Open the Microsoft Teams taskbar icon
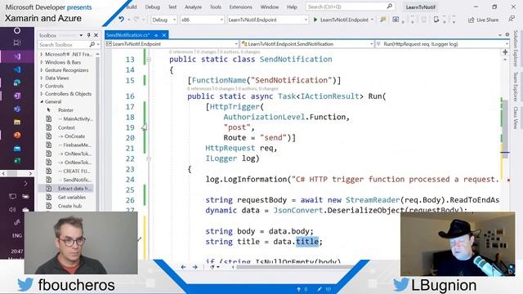Screen dimensions: 523x294 pyautogui.click(x=17, y=109)
